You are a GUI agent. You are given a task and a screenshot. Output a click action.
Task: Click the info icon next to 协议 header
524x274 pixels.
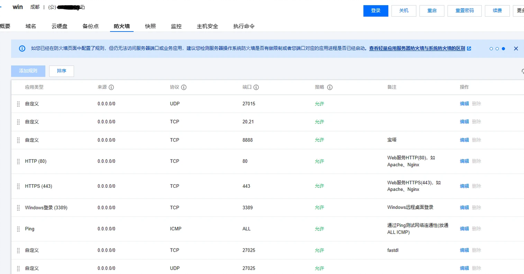tap(184, 87)
